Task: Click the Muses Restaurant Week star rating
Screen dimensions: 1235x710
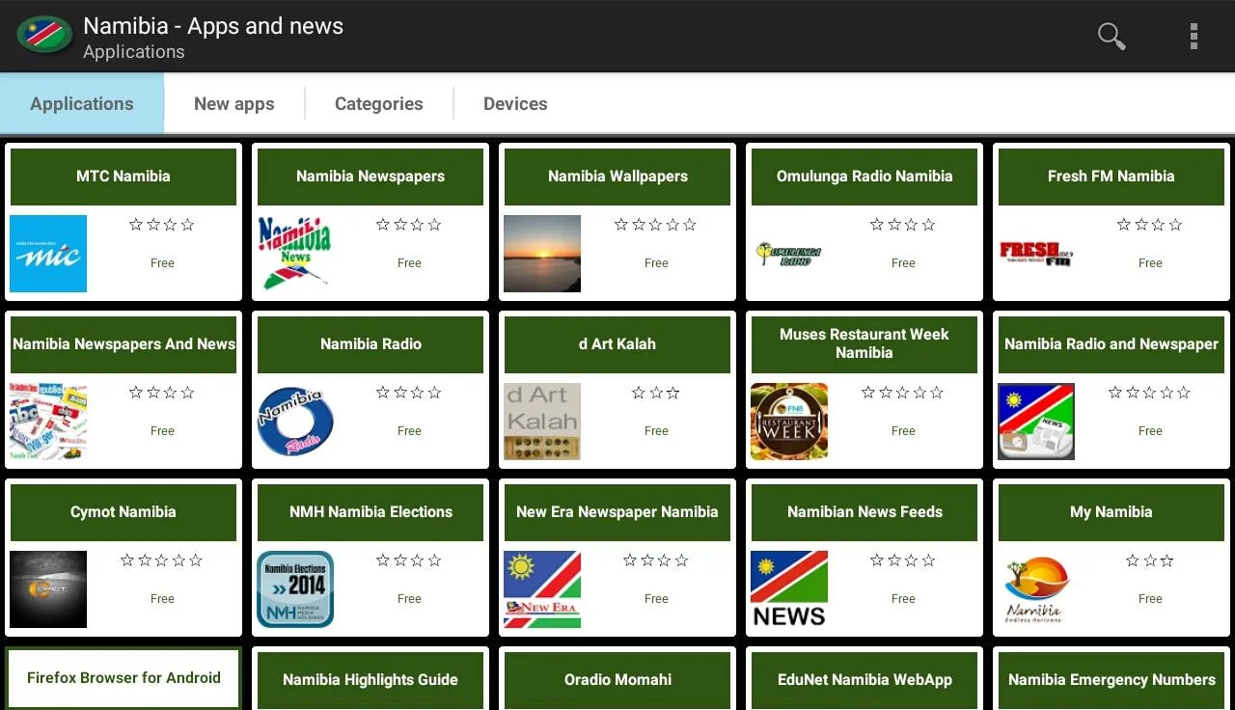Action: (903, 393)
